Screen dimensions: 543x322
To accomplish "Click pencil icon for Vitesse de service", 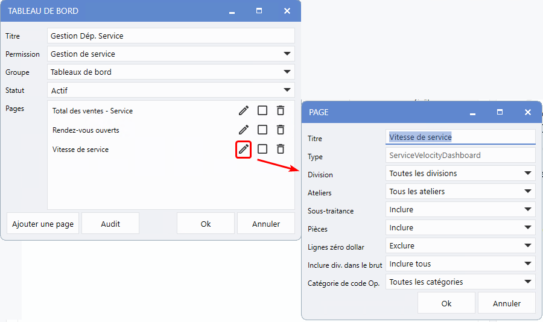I will point(243,149).
